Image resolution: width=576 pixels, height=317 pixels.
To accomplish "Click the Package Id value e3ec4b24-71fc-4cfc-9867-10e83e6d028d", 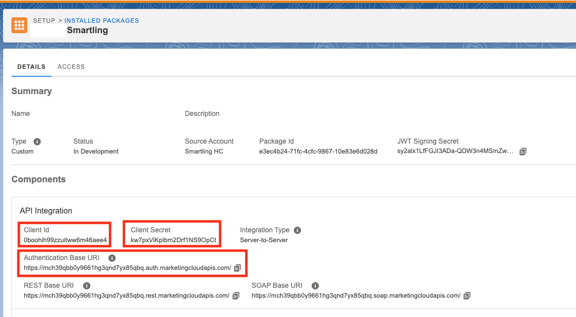I will 318,152.
